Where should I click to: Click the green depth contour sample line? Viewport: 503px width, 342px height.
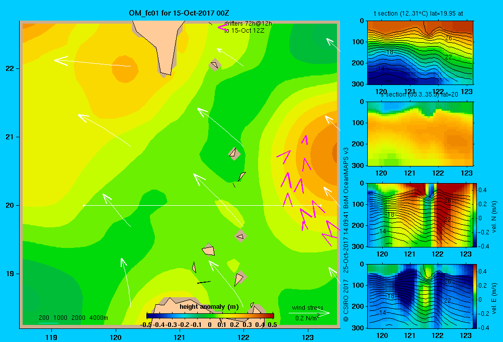pos(48,323)
